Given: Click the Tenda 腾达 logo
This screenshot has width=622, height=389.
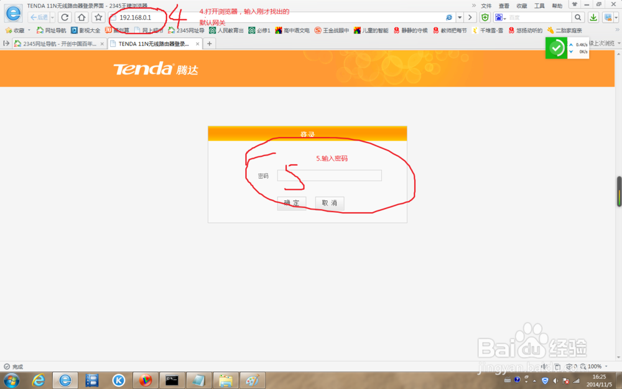Looking at the screenshot, I should (155, 68).
